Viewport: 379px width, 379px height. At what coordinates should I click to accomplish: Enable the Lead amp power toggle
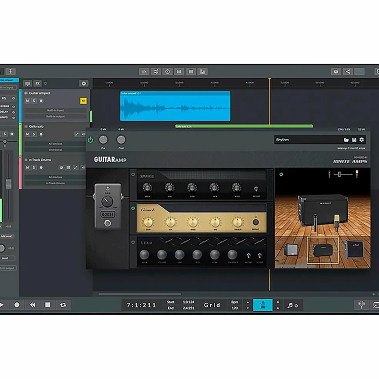click(x=133, y=242)
